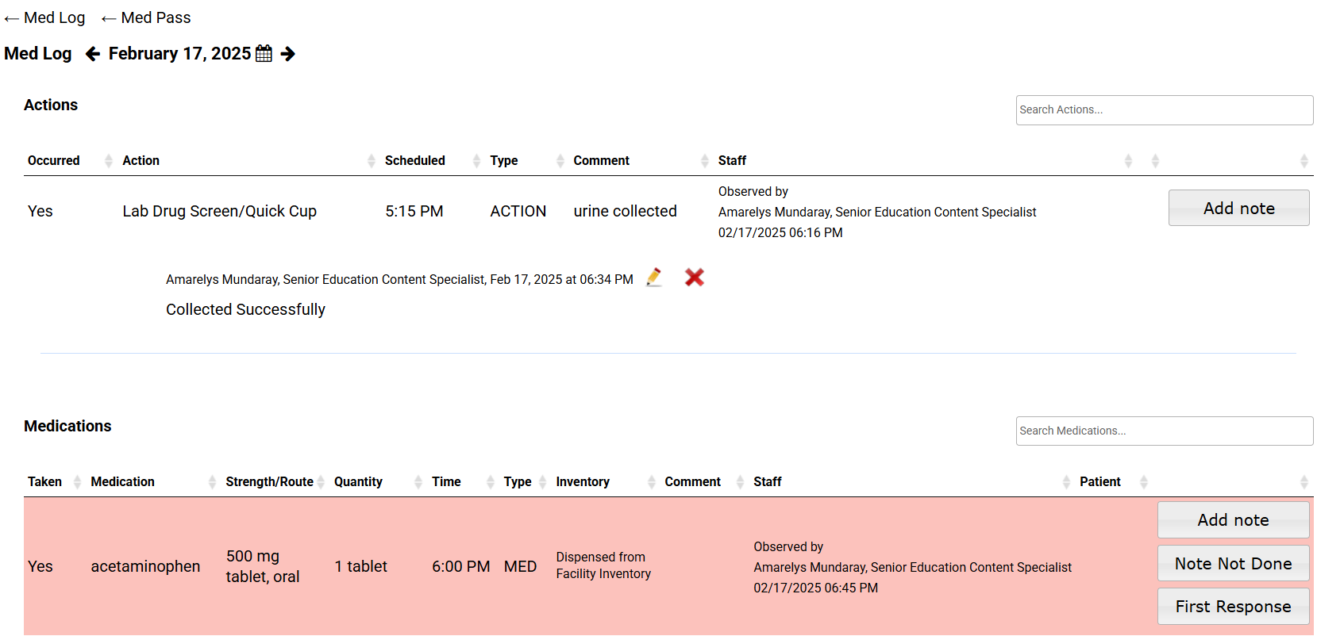Add note to acetaminophen medication

1233,520
